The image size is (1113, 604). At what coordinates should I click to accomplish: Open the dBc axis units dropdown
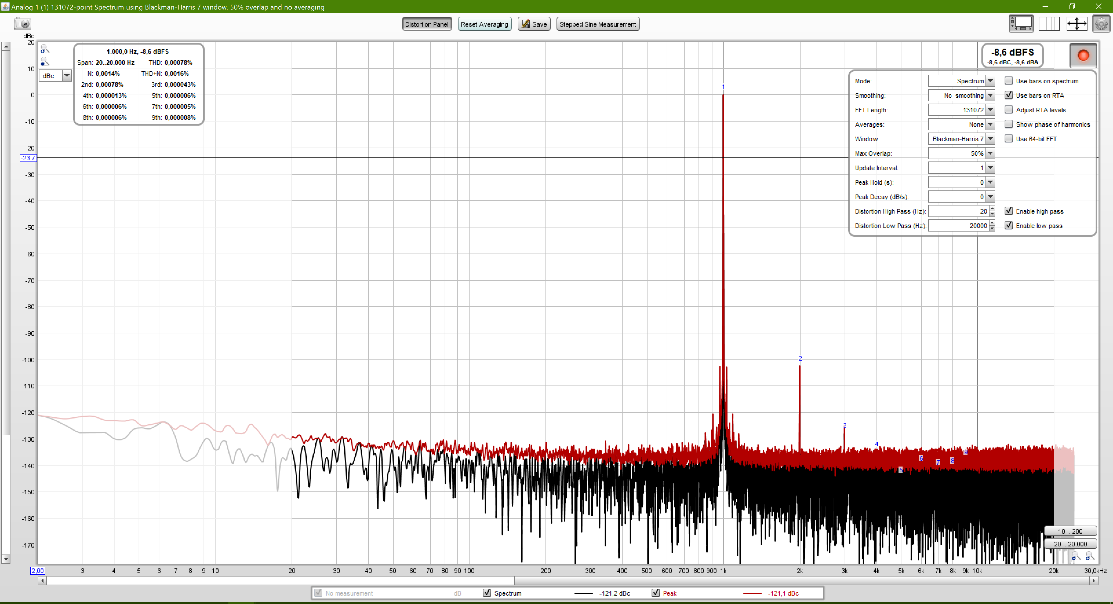pos(67,76)
